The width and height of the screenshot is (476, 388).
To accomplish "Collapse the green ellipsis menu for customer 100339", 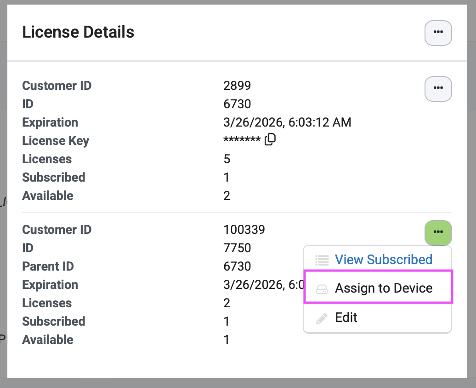I will coord(438,233).
